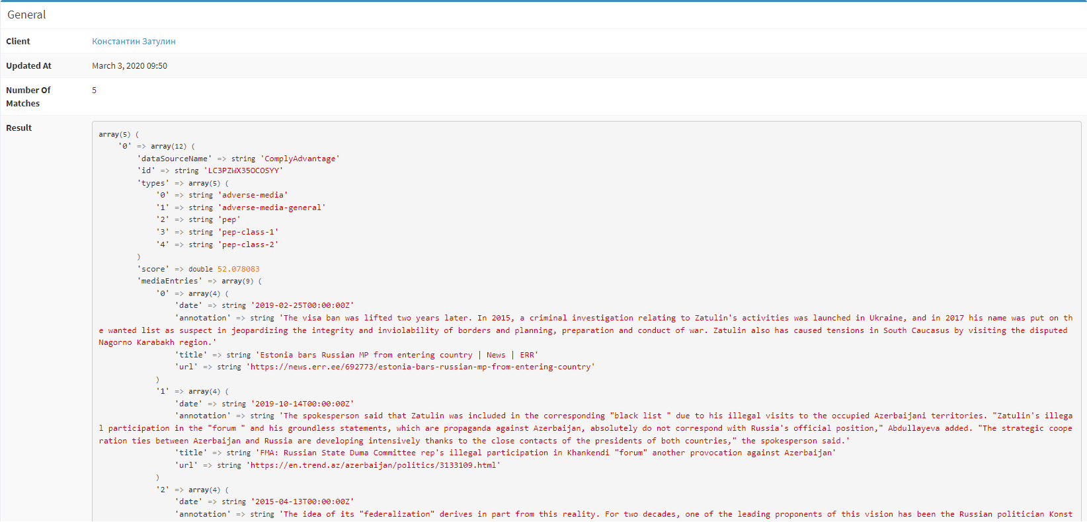The width and height of the screenshot is (1087, 522).
Task: Click the 'adverse-media-general' type string
Action: pyautogui.click(x=271, y=207)
